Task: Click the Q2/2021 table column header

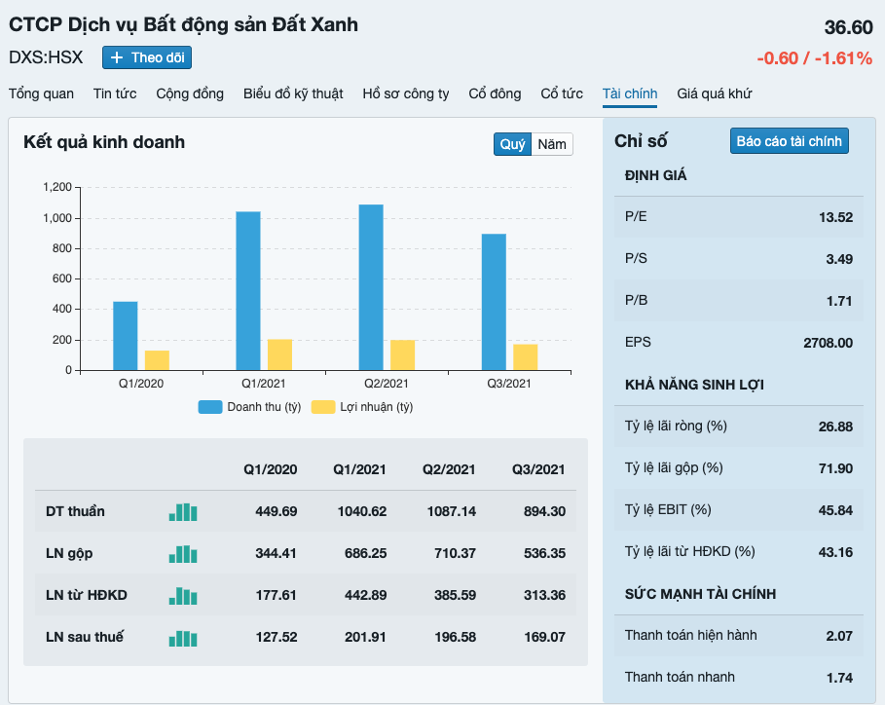Action: (449, 469)
